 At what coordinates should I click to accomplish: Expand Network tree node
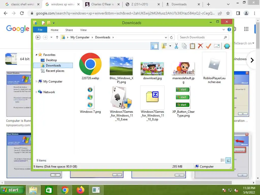point(36,92)
